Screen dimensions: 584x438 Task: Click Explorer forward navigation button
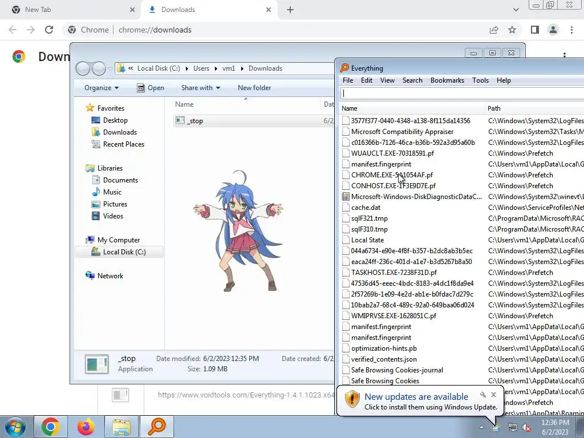click(99, 68)
